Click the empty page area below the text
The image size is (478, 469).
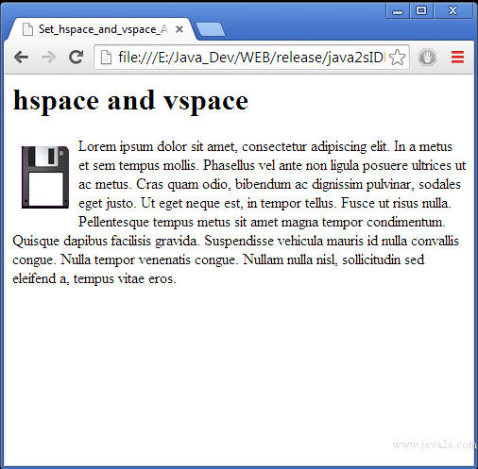[239, 361]
